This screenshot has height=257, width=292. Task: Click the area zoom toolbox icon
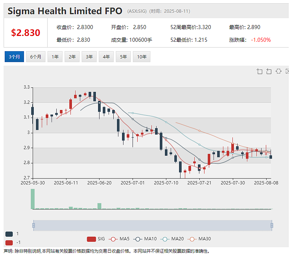(x=259, y=71)
